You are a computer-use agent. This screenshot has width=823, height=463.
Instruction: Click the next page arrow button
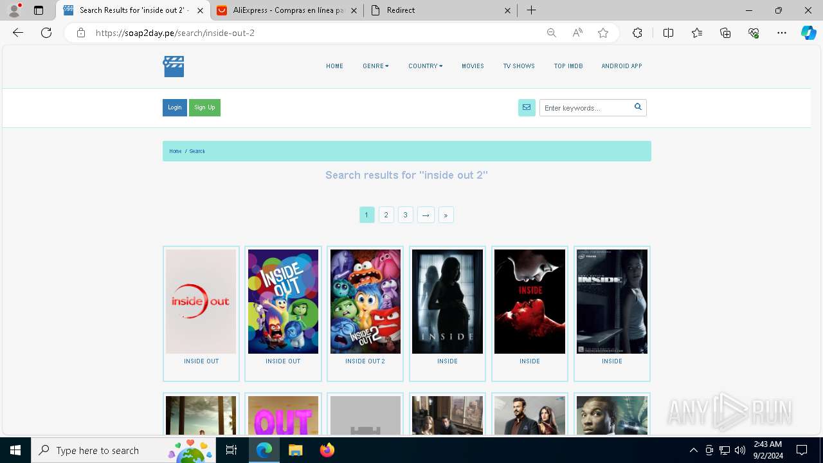tap(426, 215)
